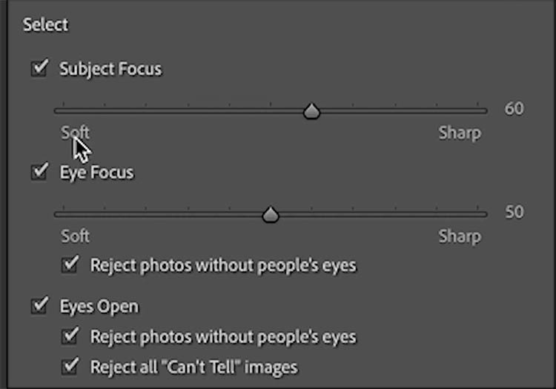This screenshot has height=389, width=556.
Task: Click the Sharp label under Subject Focus slider
Action: coord(460,133)
